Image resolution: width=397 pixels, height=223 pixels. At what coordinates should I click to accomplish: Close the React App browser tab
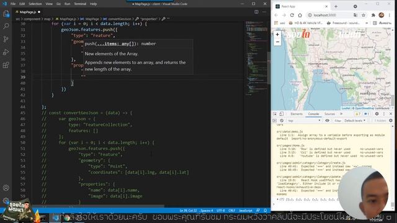pyautogui.click(x=326, y=6)
